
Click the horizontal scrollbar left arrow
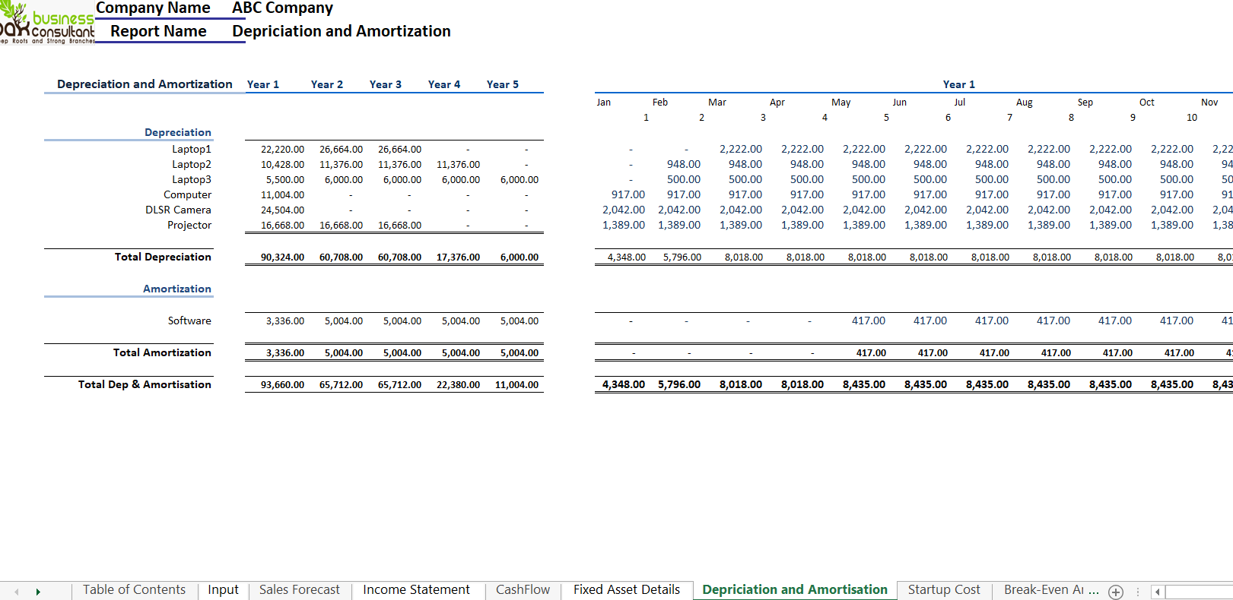tap(1158, 592)
